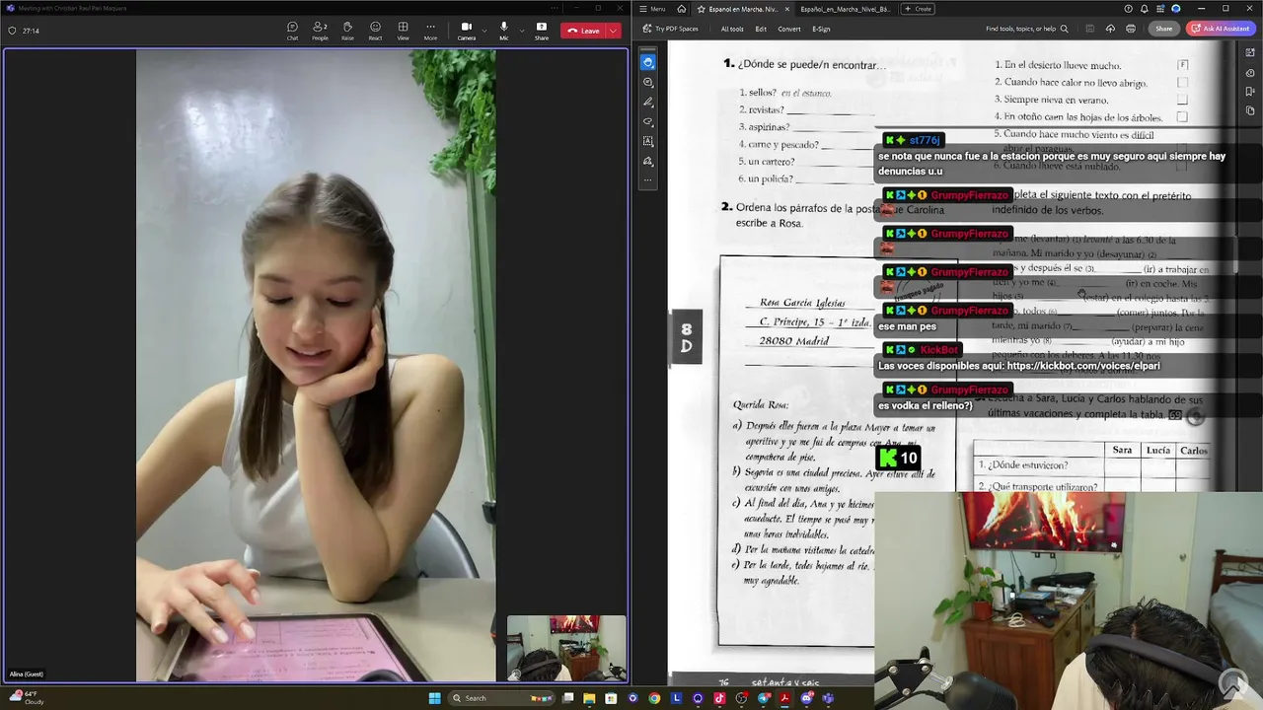Toggle the Mic in the Teams meeting

point(503,31)
